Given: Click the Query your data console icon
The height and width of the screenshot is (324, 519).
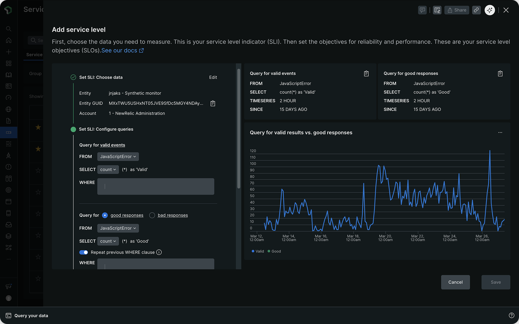Looking at the screenshot, I should click(8, 316).
